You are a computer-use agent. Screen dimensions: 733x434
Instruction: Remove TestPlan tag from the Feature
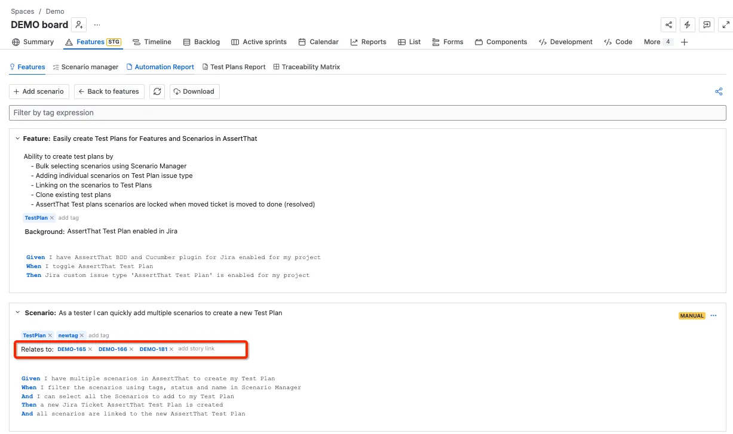tap(52, 218)
